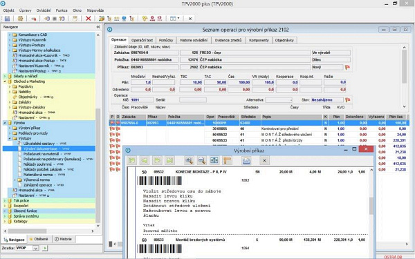
Task: Open the Nápověda menu
Action: point(95,10)
